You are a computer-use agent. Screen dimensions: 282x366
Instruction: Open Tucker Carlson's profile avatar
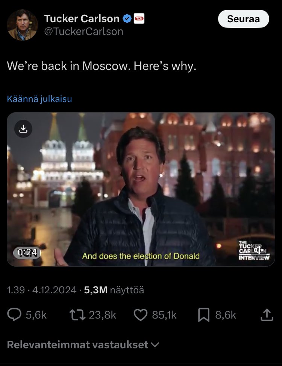click(23, 25)
